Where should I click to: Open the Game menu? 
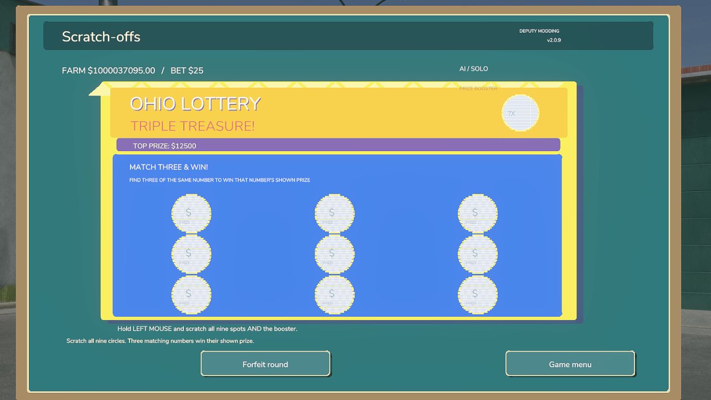[x=570, y=364]
